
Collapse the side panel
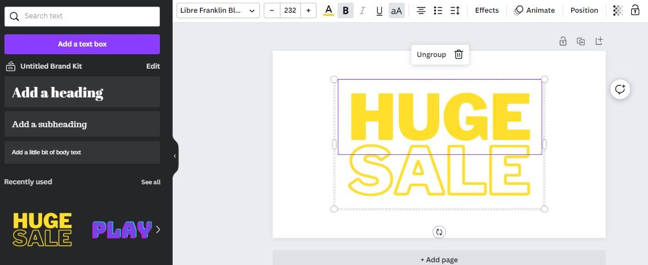(x=175, y=156)
